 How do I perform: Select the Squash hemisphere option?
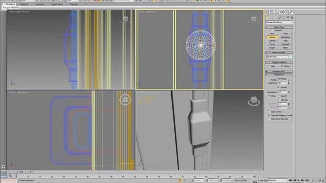(279, 96)
